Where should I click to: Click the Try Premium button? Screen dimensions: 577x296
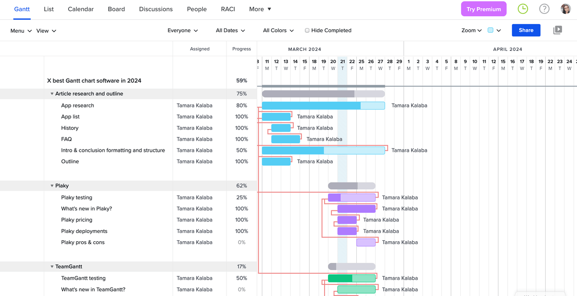click(483, 9)
